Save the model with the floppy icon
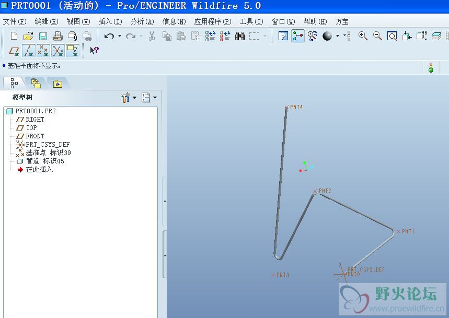The image size is (449, 318). tap(43, 36)
